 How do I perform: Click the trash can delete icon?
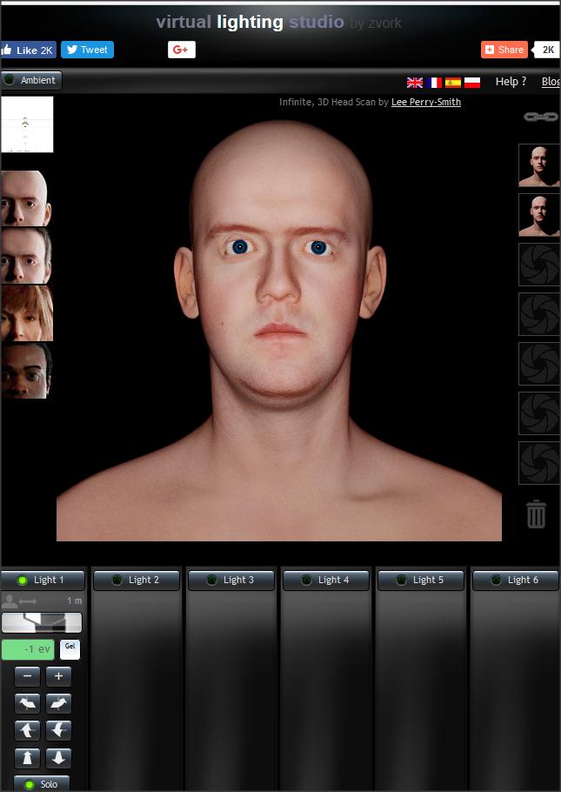pyautogui.click(x=536, y=514)
